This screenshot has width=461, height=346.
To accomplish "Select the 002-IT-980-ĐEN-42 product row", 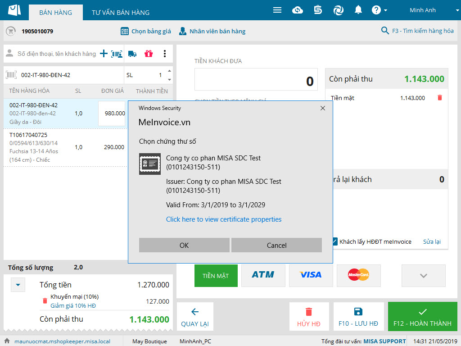I will (65, 113).
